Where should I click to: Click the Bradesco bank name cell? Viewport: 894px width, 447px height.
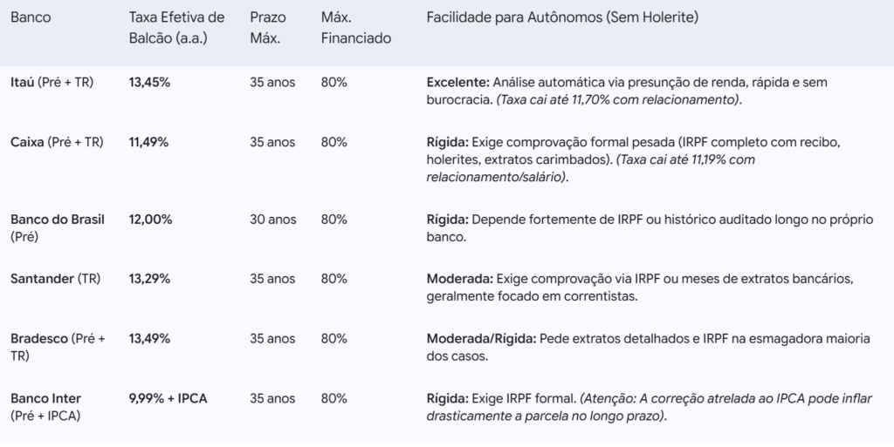[x=58, y=347]
